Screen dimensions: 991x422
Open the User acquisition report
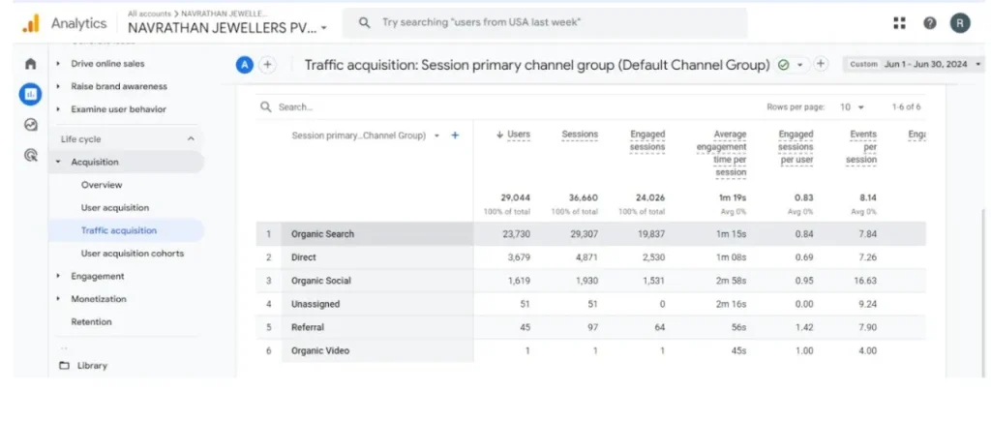pos(115,207)
